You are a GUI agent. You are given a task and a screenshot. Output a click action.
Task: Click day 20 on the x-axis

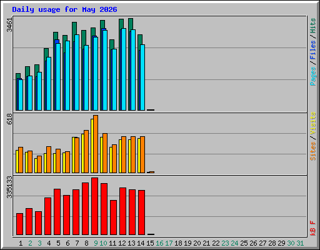(197, 243)
